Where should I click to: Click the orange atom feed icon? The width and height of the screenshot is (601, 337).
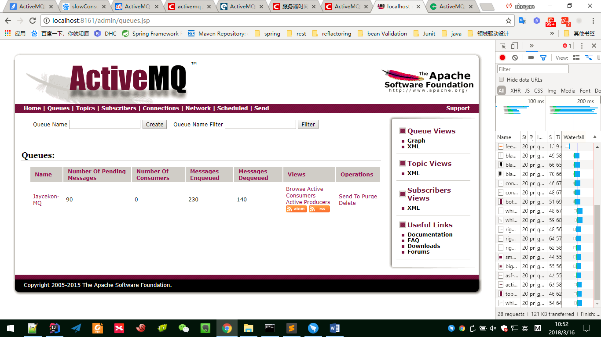tap(296, 209)
